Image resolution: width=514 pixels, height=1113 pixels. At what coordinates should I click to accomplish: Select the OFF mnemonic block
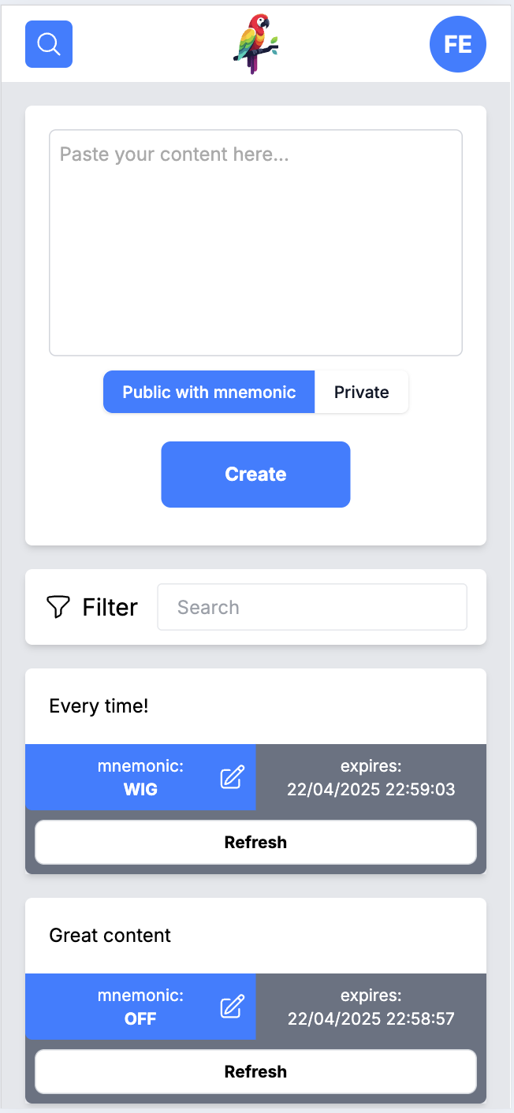(x=140, y=1007)
